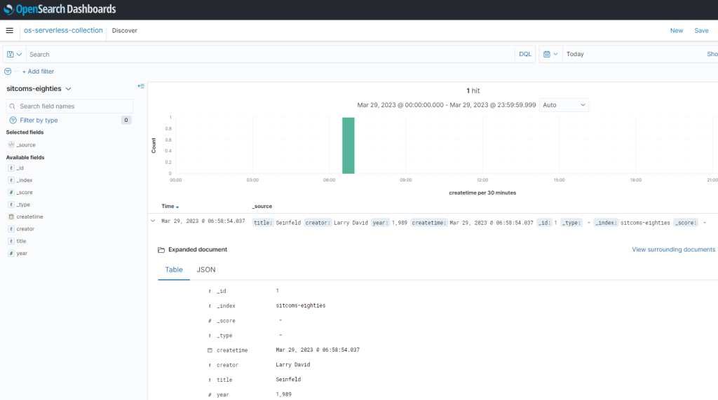This screenshot has height=400, width=718.
Task: Click the createtime calendar icon in table
Action: 210,350
